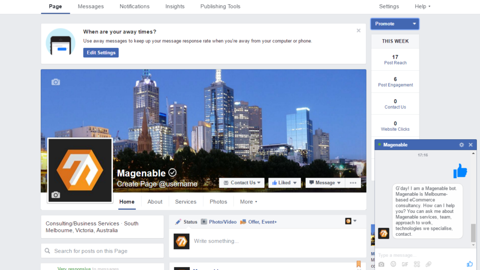Open the Photos tab
The image size is (480, 270).
click(218, 202)
